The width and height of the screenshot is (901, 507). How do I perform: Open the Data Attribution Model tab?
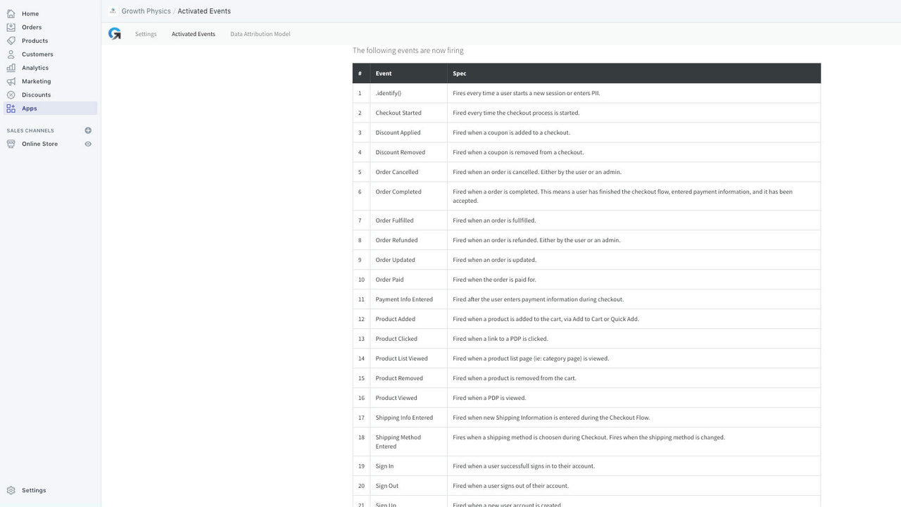(260, 33)
